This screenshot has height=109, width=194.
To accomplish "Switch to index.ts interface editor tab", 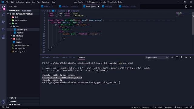I will [70, 7].
